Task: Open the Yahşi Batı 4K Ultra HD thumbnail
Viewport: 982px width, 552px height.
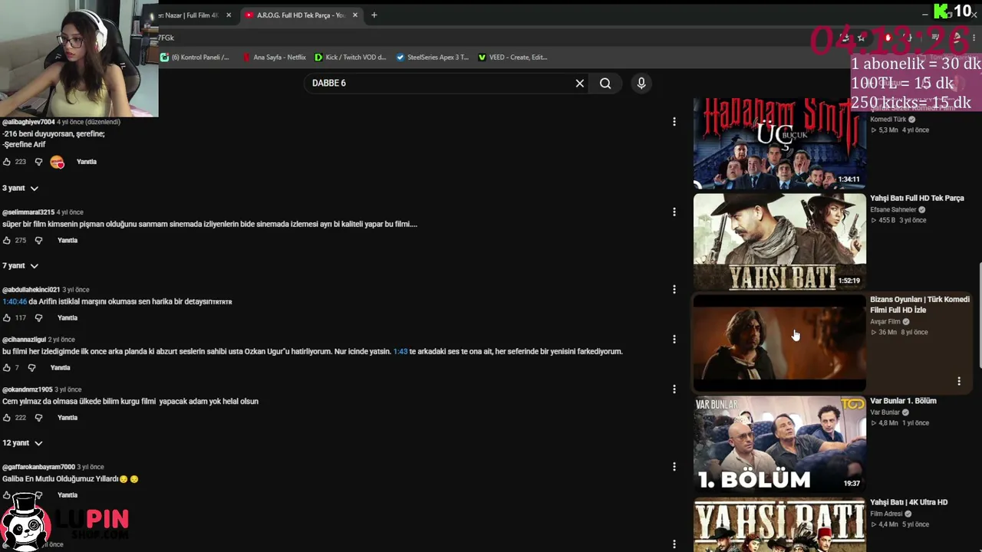Action: tap(779, 524)
